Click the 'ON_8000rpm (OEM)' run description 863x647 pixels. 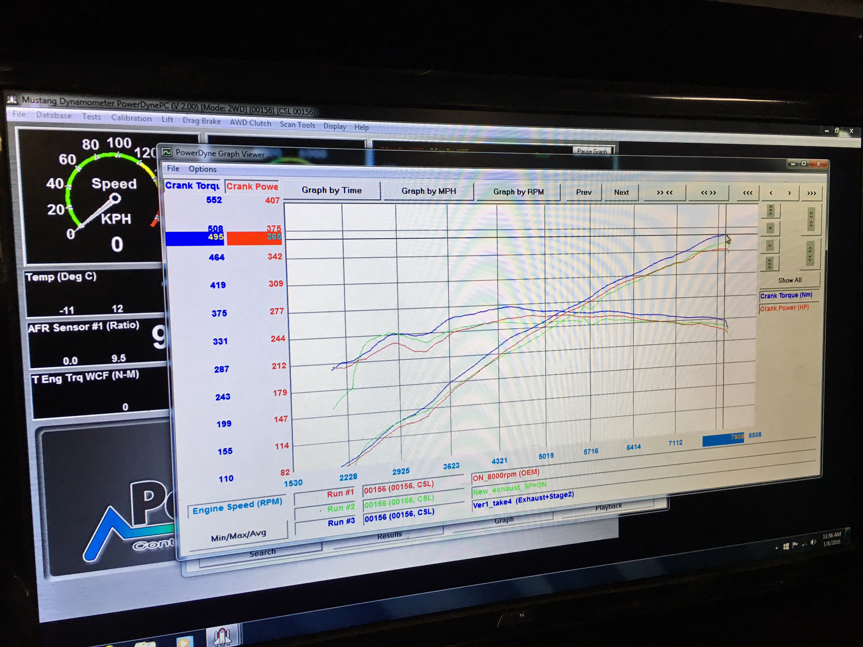click(506, 475)
